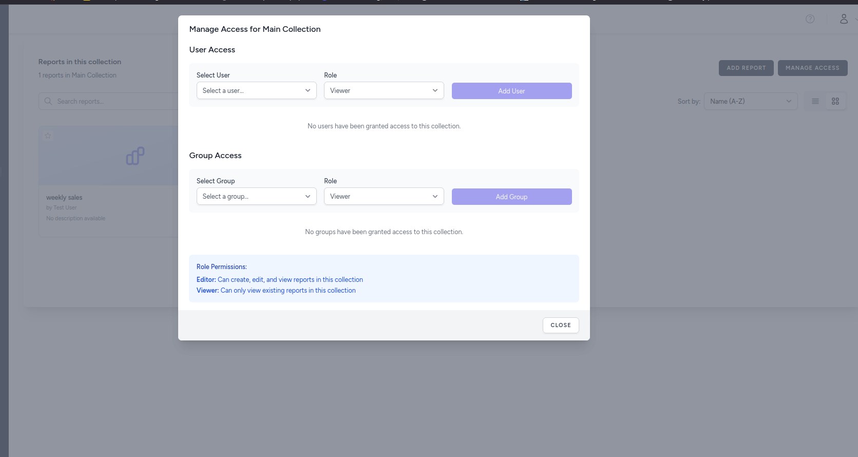Click the report thumbnail chart icon
This screenshot has width=858, height=457.
coord(135,156)
